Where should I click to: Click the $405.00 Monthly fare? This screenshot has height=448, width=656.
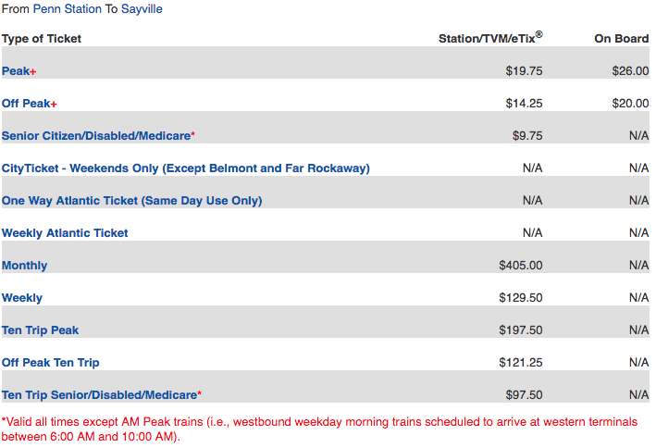coord(520,266)
